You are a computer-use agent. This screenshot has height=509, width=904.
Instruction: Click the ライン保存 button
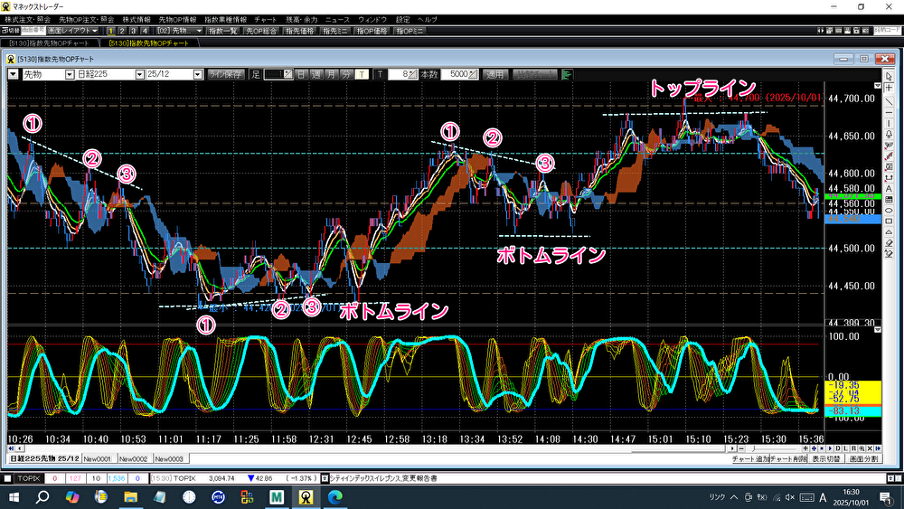tap(225, 75)
